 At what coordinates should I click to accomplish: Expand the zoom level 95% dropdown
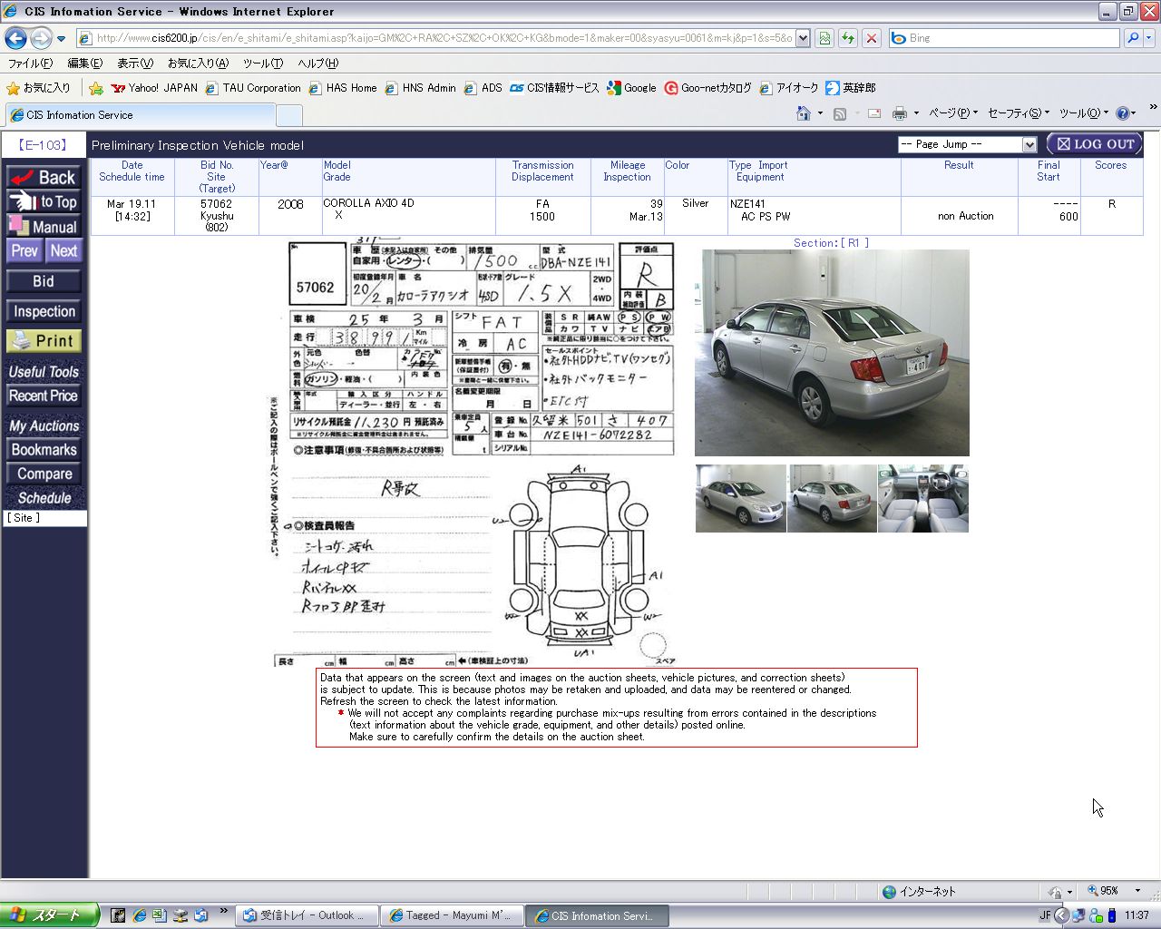[x=1137, y=891]
